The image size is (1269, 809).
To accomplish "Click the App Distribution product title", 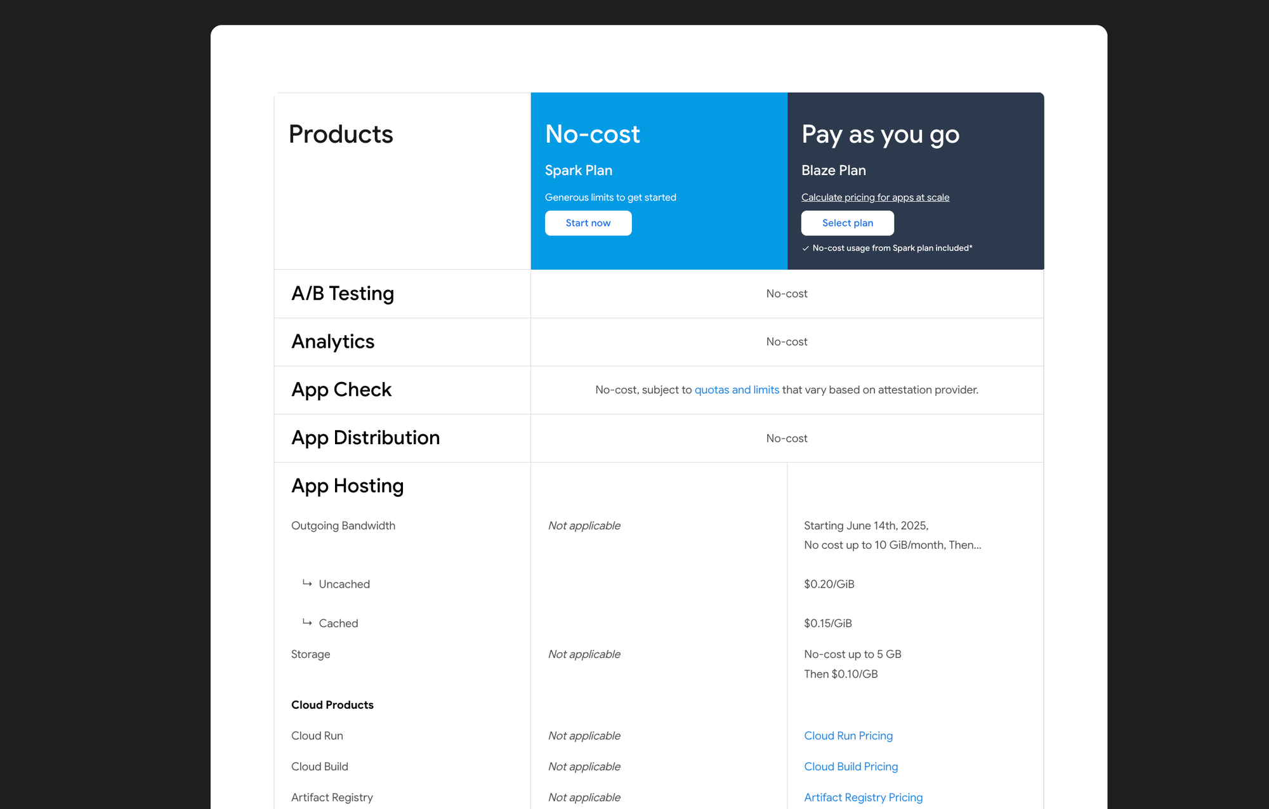I will [x=365, y=438].
